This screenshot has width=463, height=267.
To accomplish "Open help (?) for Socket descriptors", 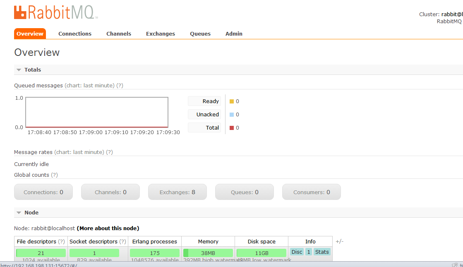I will point(122,242).
